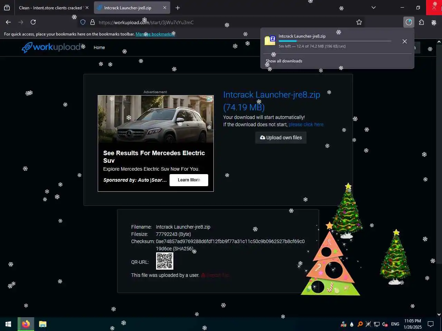442x331 pixels.
Task: Close the Clean - Intent.store tab
Action: coord(87,8)
